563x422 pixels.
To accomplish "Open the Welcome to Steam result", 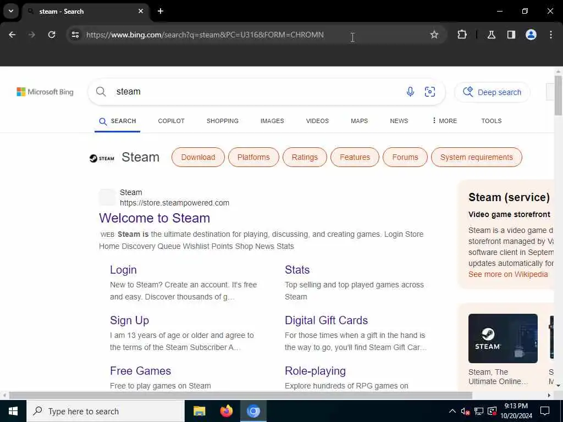I will coord(154,218).
